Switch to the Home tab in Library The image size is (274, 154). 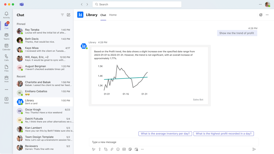click(113, 15)
